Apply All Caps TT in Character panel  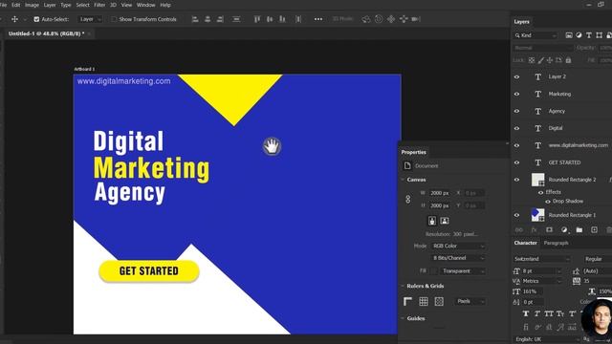tap(549, 313)
